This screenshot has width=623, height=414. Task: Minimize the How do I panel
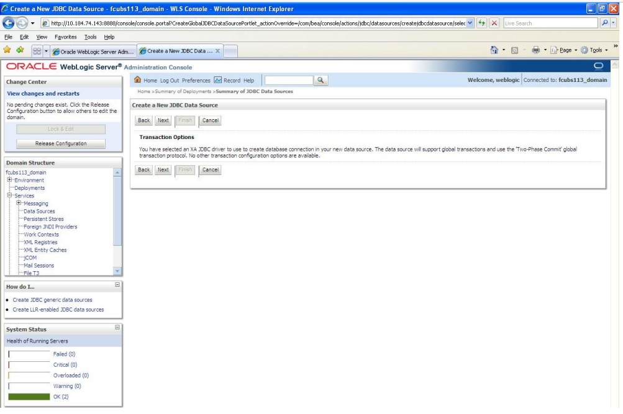pyautogui.click(x=117, y=285)
